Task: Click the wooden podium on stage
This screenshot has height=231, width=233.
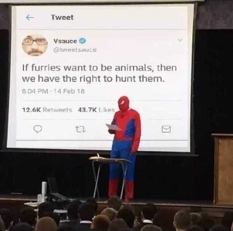Action: tap(223, 169)
